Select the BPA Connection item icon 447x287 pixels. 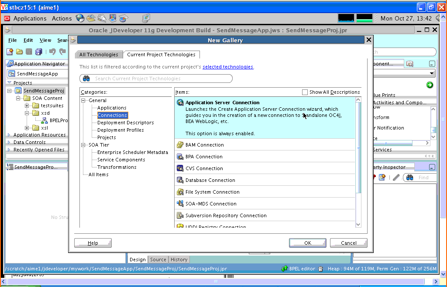click(x=180, y=157)
